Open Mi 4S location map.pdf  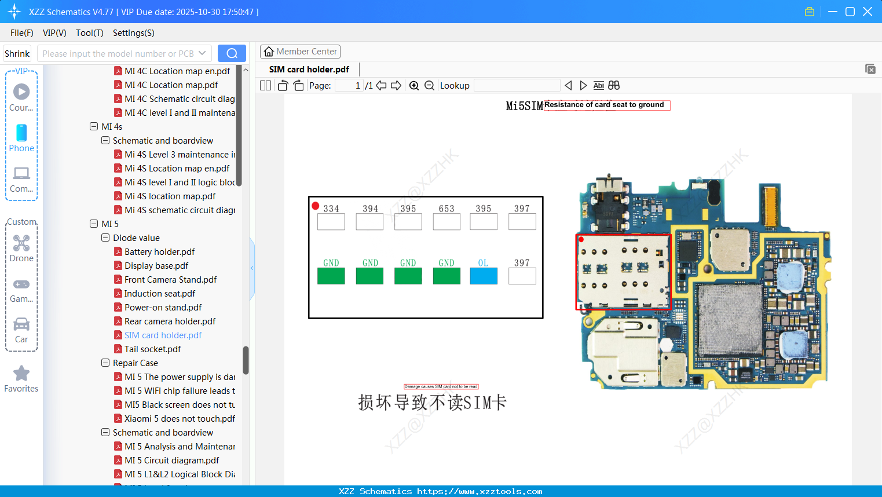tap(170, 196)
